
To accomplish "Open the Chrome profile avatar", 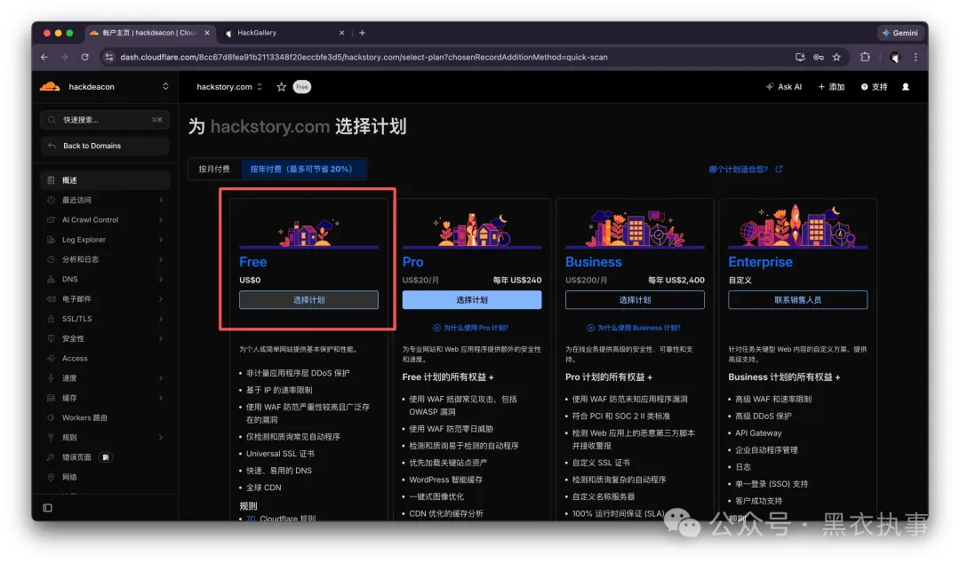I will [894, 57].
